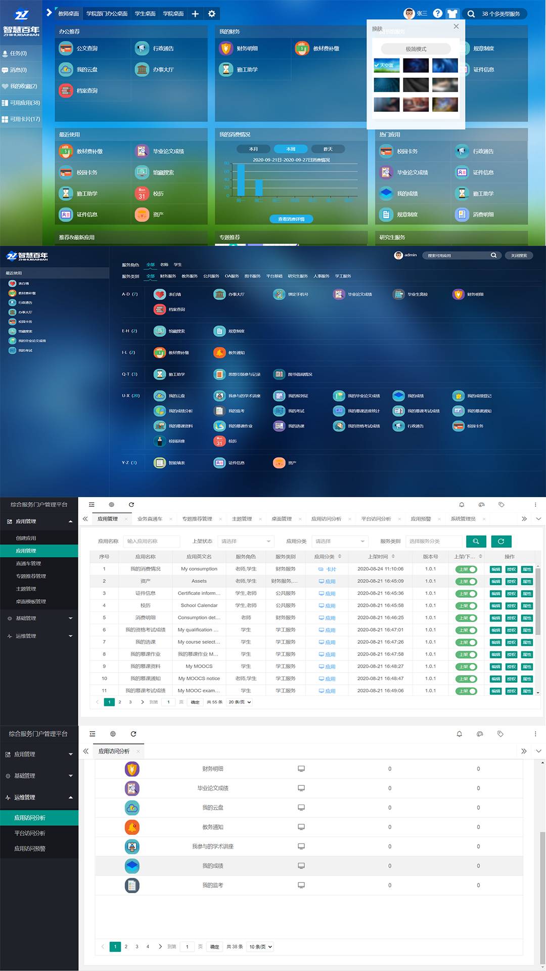
Task: Toggle the 上架 switch for 我的选课 row
Action: coord(466,642)
